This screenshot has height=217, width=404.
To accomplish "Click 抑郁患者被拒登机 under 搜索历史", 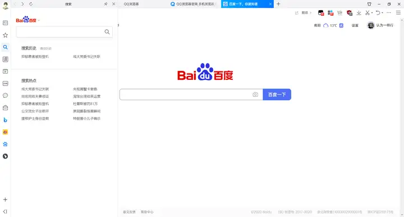I will tap(35, 57).
